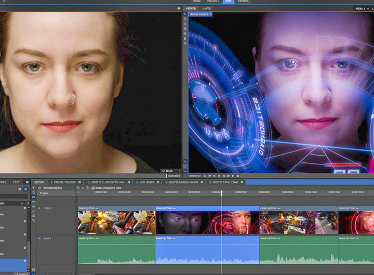The image size is (374, 275).
Task: Open the View: 1 dropdown
Action: click(x=362, y=9)
